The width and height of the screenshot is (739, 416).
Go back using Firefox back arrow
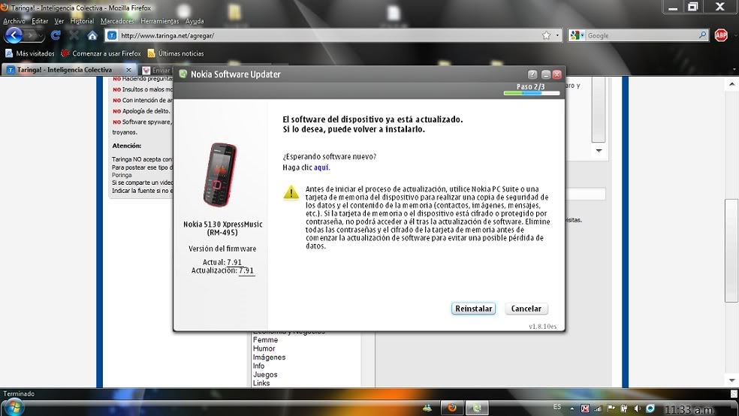tap(14, 35)
